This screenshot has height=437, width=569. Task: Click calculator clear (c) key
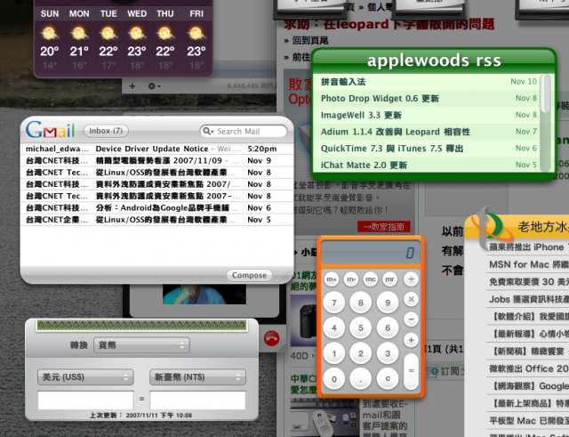(388, 378)
